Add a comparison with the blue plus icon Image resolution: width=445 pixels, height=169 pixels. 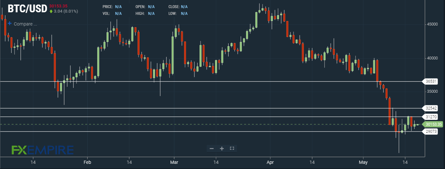pos(10,24)
